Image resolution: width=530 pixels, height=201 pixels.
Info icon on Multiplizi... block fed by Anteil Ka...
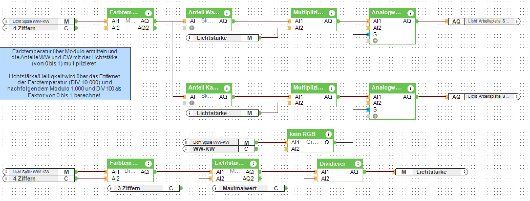tap(332, 88)
